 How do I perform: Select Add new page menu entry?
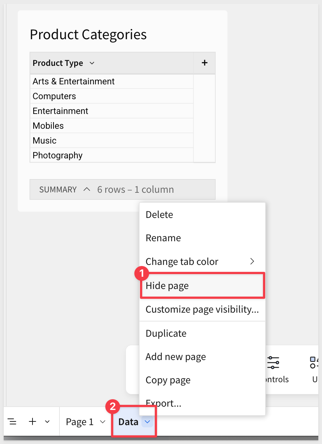(x=175, y=357)
